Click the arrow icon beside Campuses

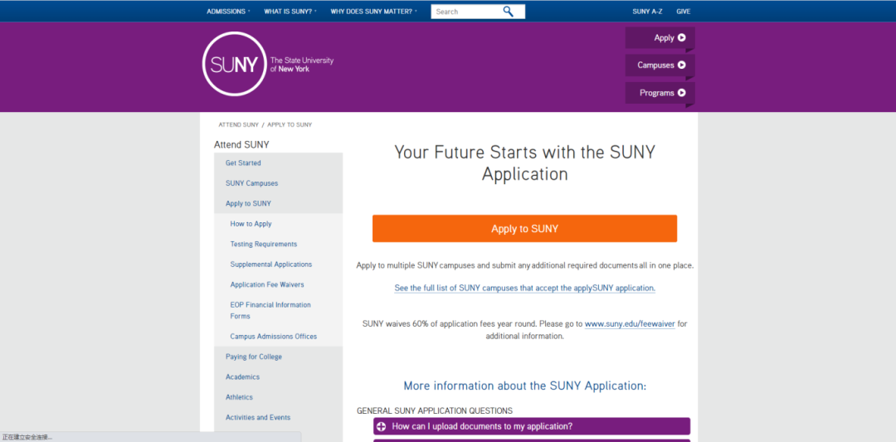(681, 66)
